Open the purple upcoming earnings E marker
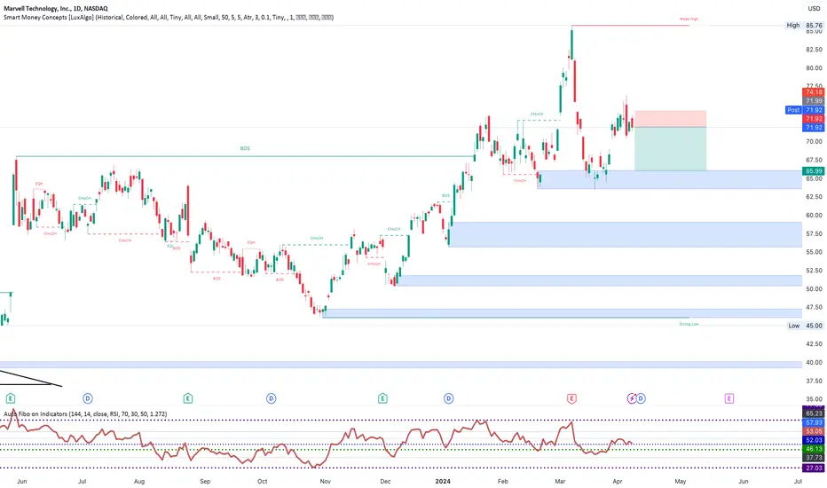 (729, 398)
